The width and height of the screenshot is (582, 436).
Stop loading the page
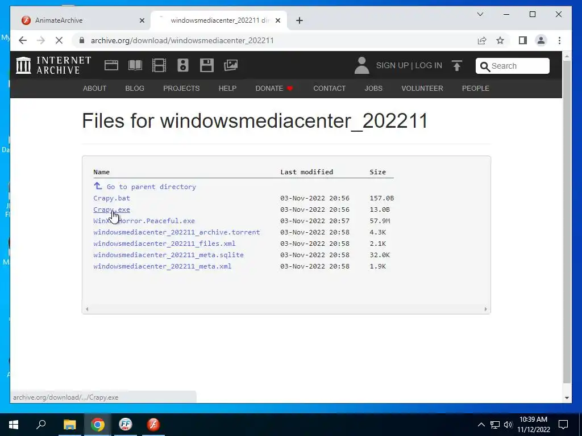coord(59,40)
